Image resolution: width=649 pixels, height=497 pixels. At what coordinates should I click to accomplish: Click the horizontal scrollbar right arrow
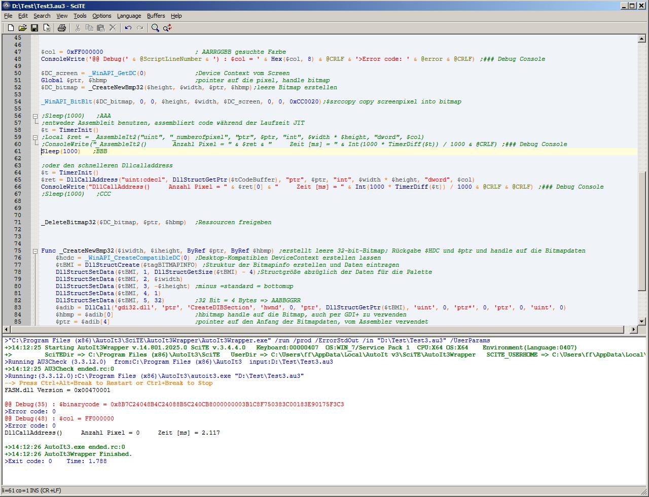(x=633, y=330)
